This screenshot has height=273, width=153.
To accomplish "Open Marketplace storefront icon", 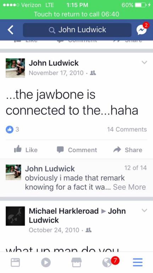I will tap(76, 262).
